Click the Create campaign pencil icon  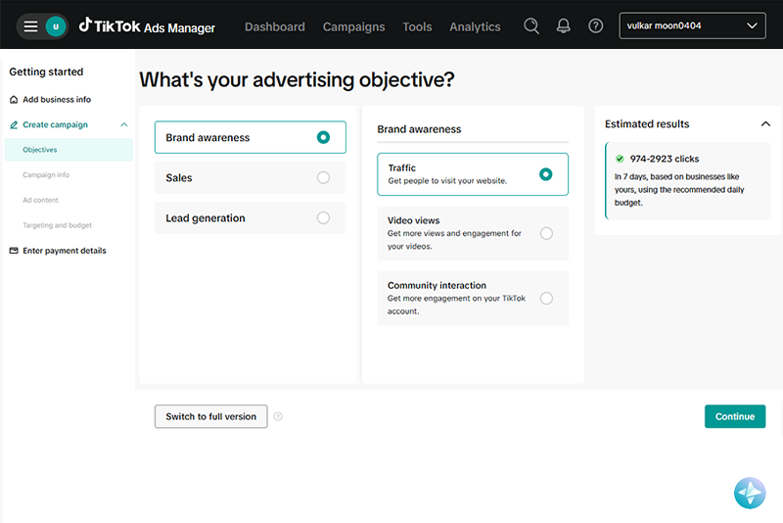(14, 125)
